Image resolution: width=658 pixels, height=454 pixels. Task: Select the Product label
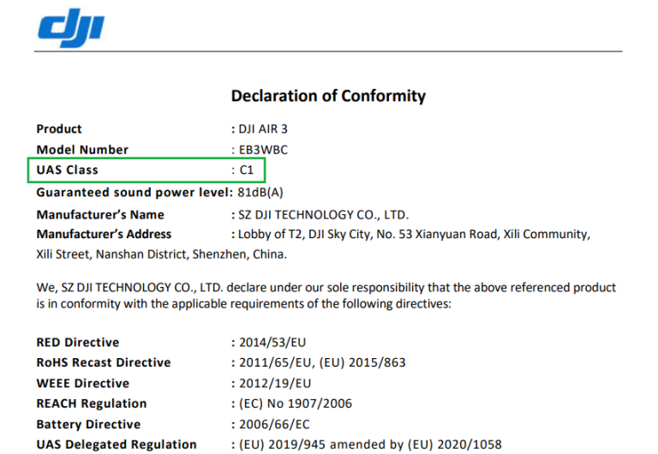59,129
